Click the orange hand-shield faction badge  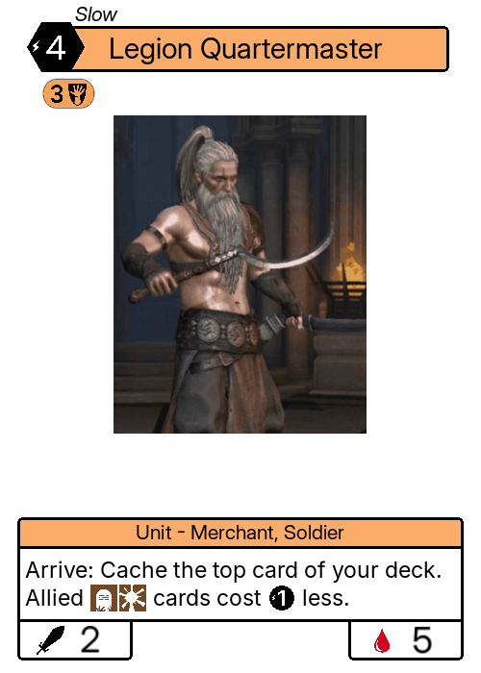68,93
